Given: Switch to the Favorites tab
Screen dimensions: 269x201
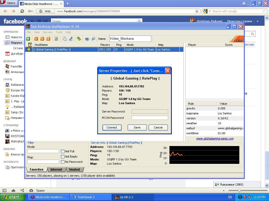Looking at the screenshot, I should coord(37,170).
